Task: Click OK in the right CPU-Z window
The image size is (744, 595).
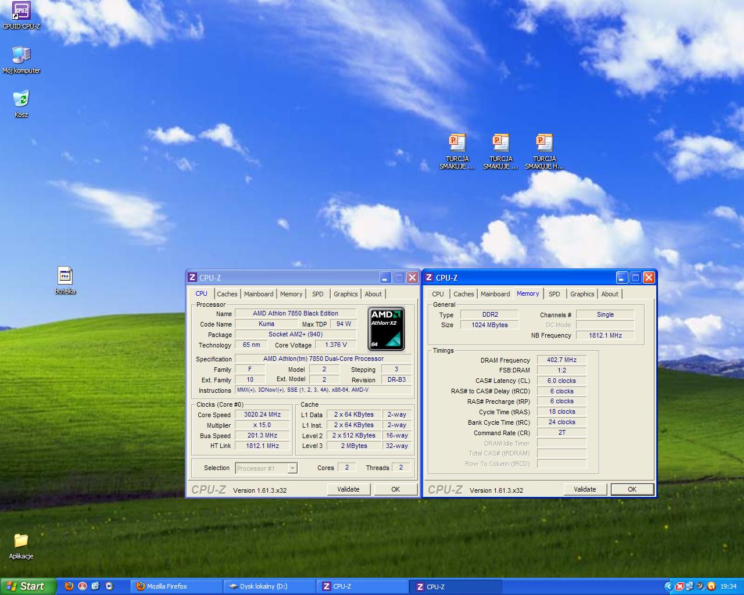Action: [632, 489]
